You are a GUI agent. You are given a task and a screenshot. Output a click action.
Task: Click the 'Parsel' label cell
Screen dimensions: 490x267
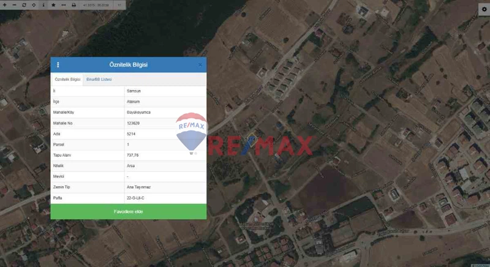pyautogui.click(x=88, y=145)
